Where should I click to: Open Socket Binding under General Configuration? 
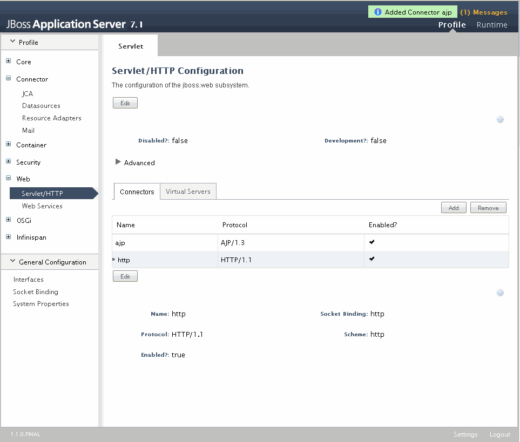(36, 291)
